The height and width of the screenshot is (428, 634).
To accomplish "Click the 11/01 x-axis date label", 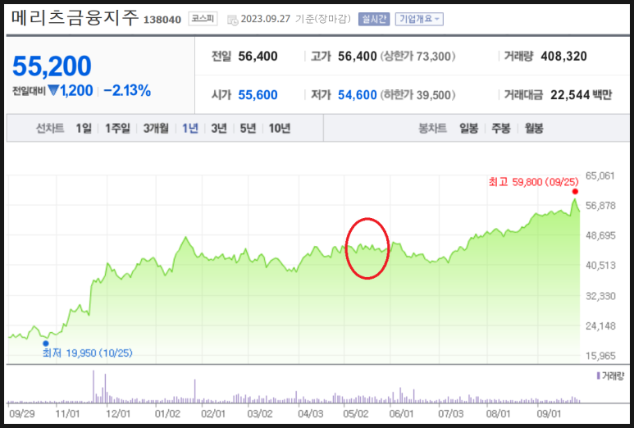I will coord(67,414).
